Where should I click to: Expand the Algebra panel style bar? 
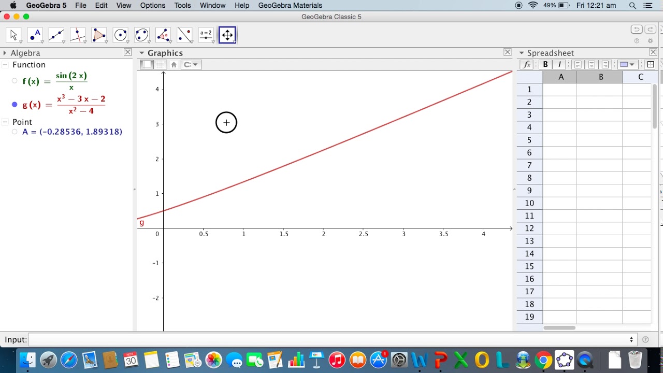5,53
